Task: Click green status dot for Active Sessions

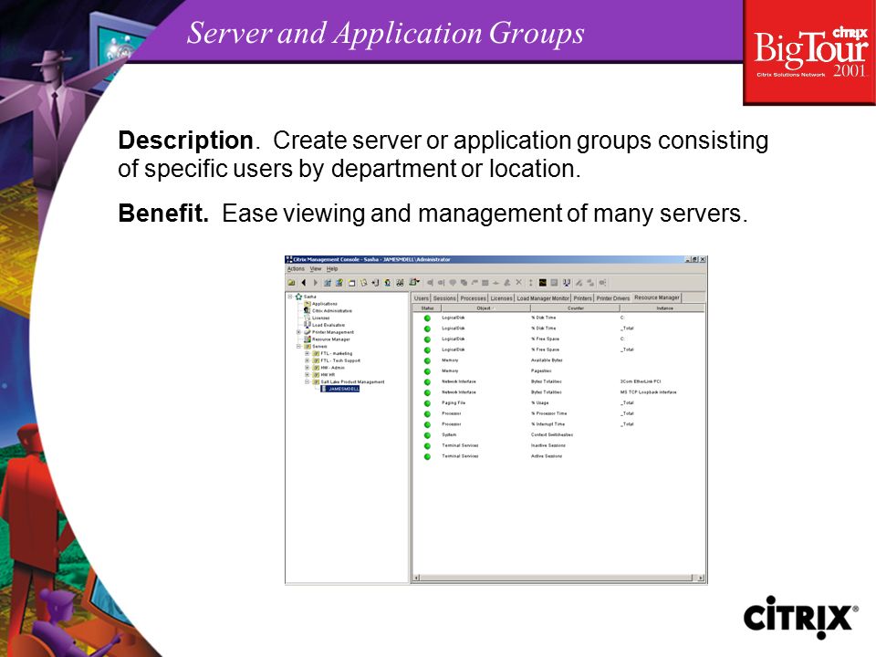Action: click(x=427, y=456)
